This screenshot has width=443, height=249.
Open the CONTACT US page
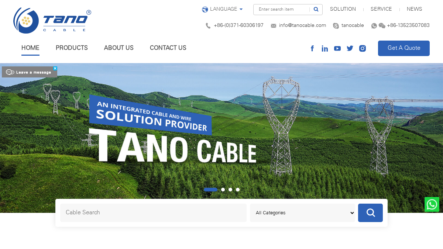(x=168, y=48)
